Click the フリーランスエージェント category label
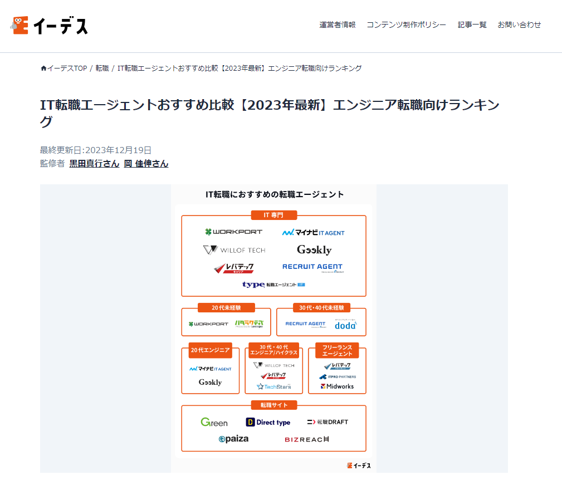The image size is (562, 480). click(x=338, y=350)
